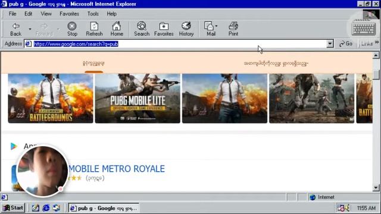
Task: Click the status bar page icon
Action: (x=5, y=197)
